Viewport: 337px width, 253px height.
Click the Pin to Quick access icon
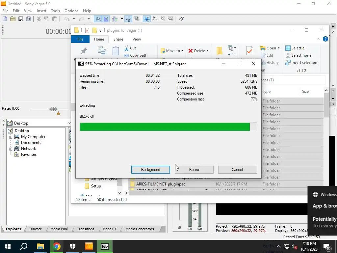pyautogui.click(x=84, y=51)
